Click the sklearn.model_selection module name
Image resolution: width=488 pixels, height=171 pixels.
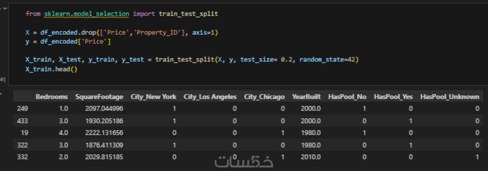pyautogui.click(x=87, y=14)
